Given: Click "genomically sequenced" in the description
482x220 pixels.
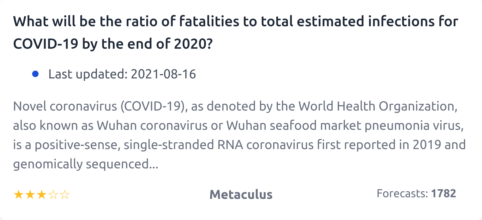Looking at the screenshot, I should (81, 164).
